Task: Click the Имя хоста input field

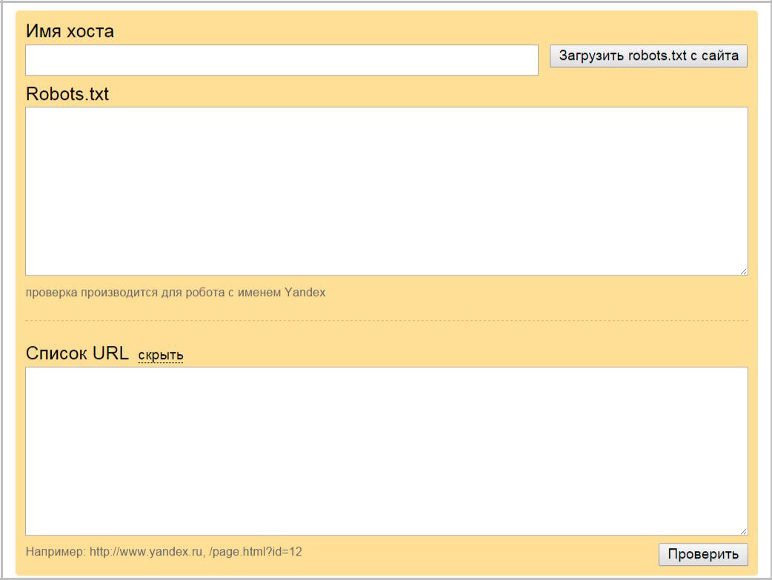Action: click(282, 60)
